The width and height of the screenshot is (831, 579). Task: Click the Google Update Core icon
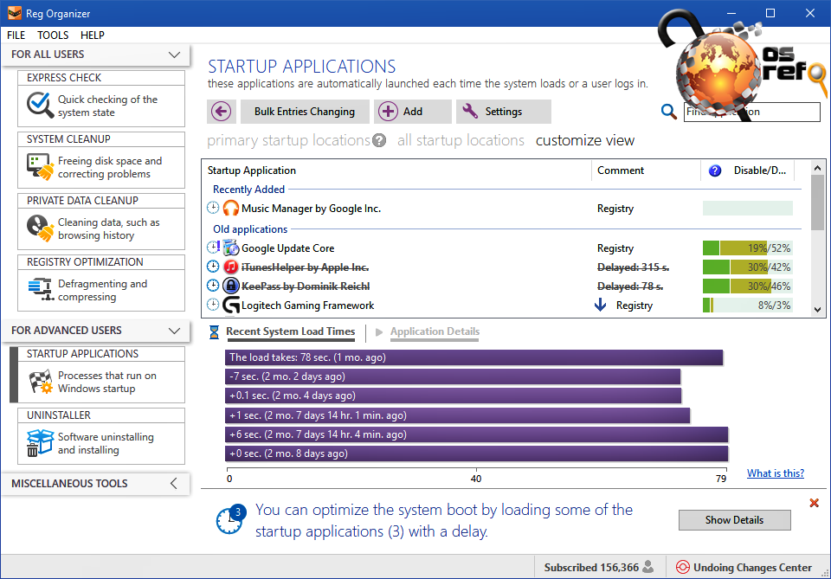(231, 248)
